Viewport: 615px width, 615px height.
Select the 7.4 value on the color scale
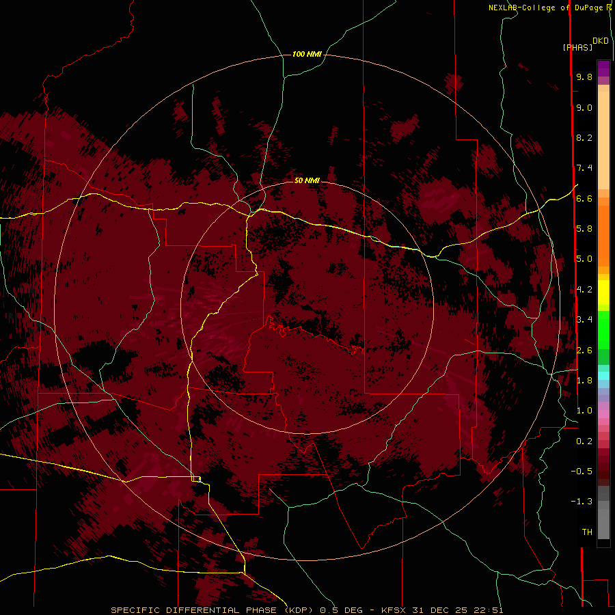(x=584, y=168)
